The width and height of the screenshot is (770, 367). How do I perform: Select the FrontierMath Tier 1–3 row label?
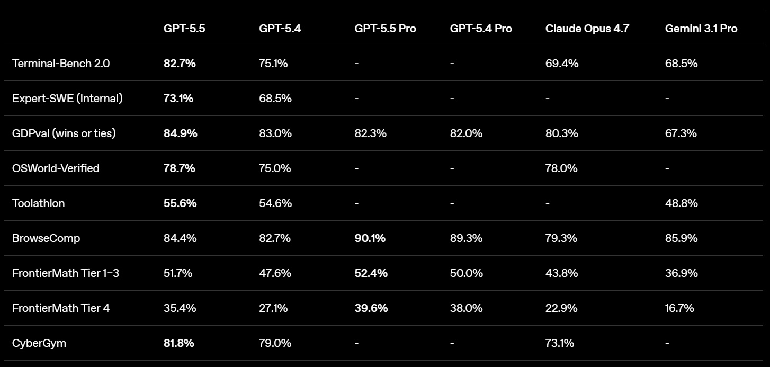pyautogui.click(x=64, y=273)
